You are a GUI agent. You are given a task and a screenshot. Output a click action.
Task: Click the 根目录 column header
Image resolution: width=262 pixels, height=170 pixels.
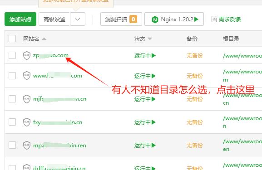click(x=231, y=39)
